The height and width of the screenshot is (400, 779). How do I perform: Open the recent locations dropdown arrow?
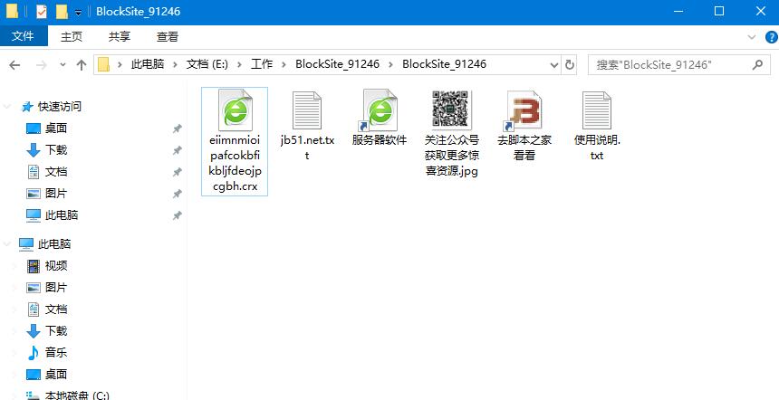(63, 65)
